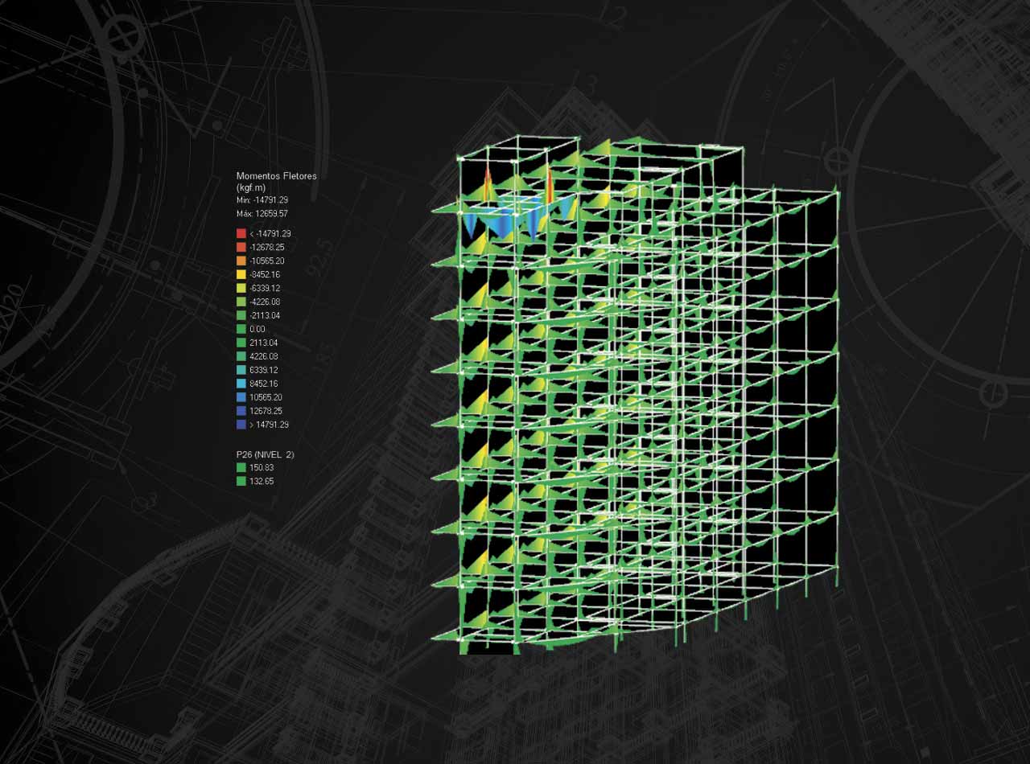
Task: Select the swatch beside positive 2113.04
Action: (x=241, y=343)
